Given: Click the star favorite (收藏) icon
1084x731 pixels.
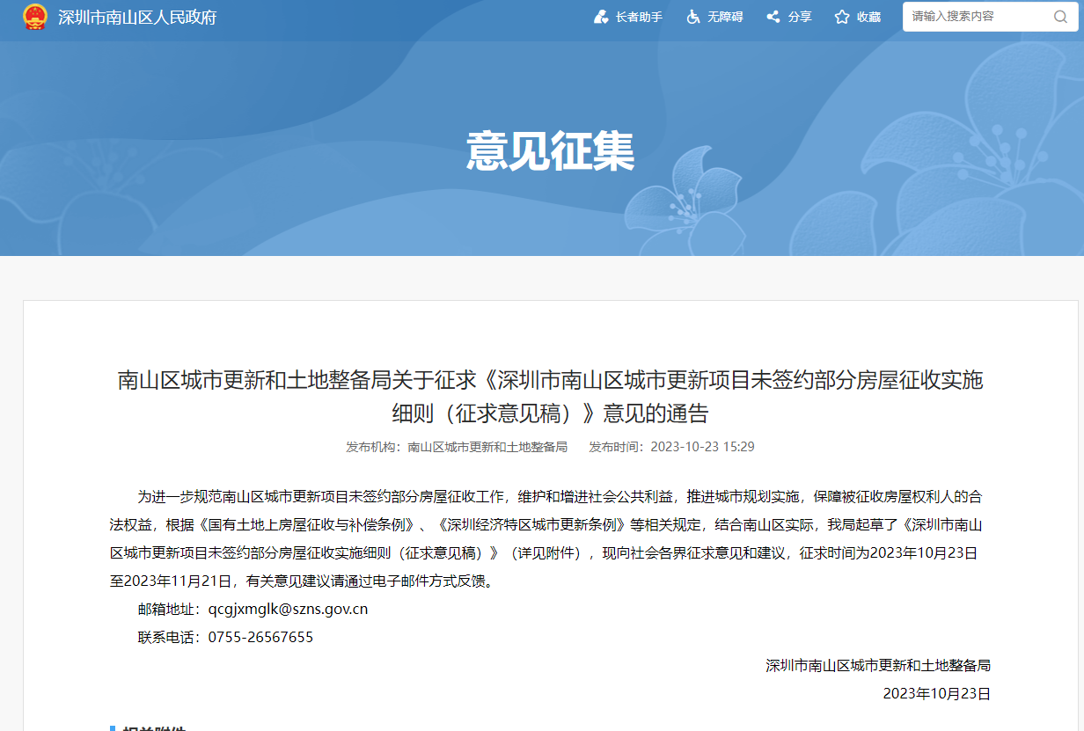Looking at the screenshot, I should [842, 17].
